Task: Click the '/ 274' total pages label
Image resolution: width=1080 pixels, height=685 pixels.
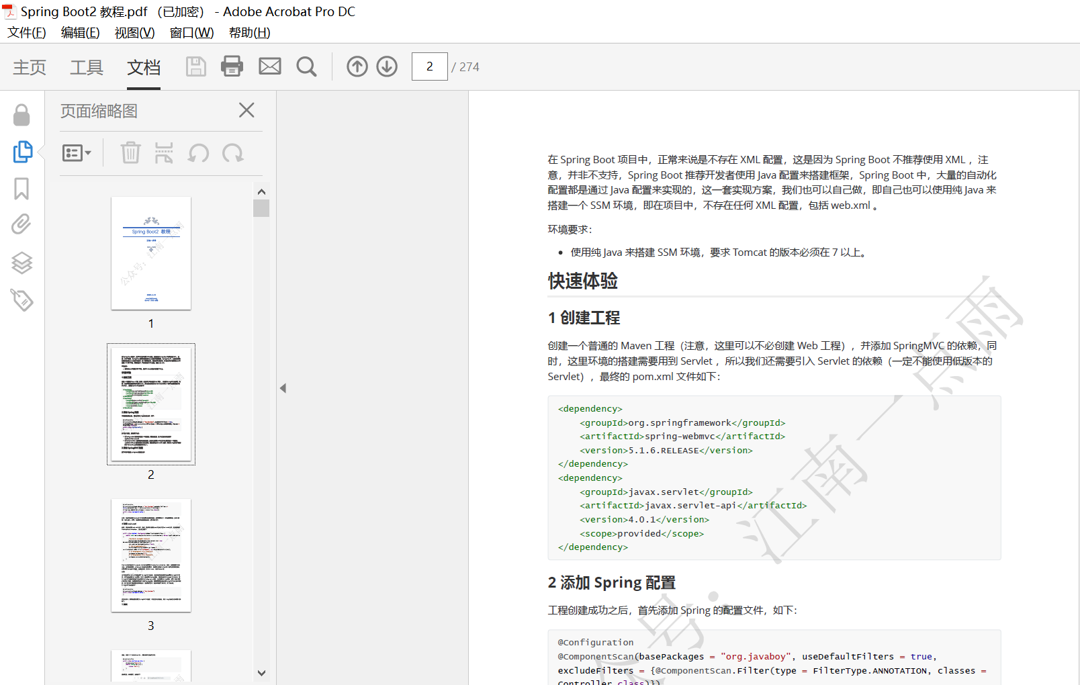Action: coord(465,67)
